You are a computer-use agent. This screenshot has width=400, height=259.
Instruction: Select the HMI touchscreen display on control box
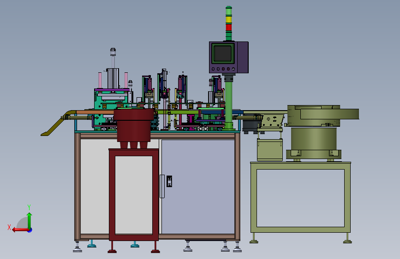point(223,53)
